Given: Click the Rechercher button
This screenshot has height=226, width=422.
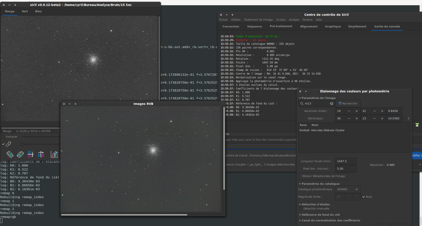Looking at the screenshot, I should (x=348, y=104).
